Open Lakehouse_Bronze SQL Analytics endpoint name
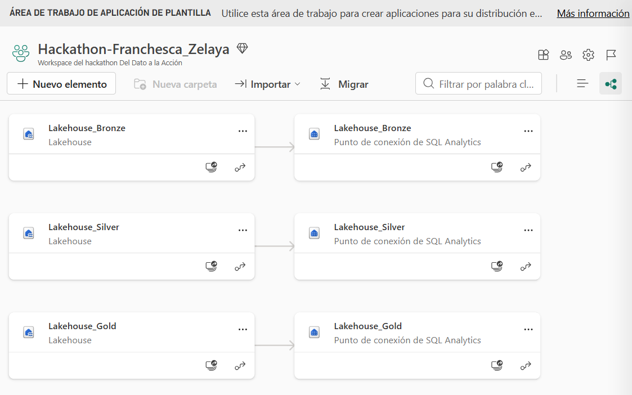 [373, 128]
